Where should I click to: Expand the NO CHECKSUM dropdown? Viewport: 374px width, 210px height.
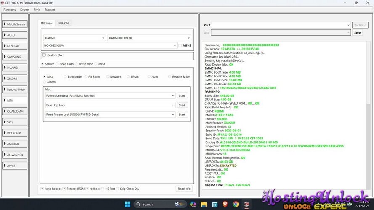click(110, 45)
